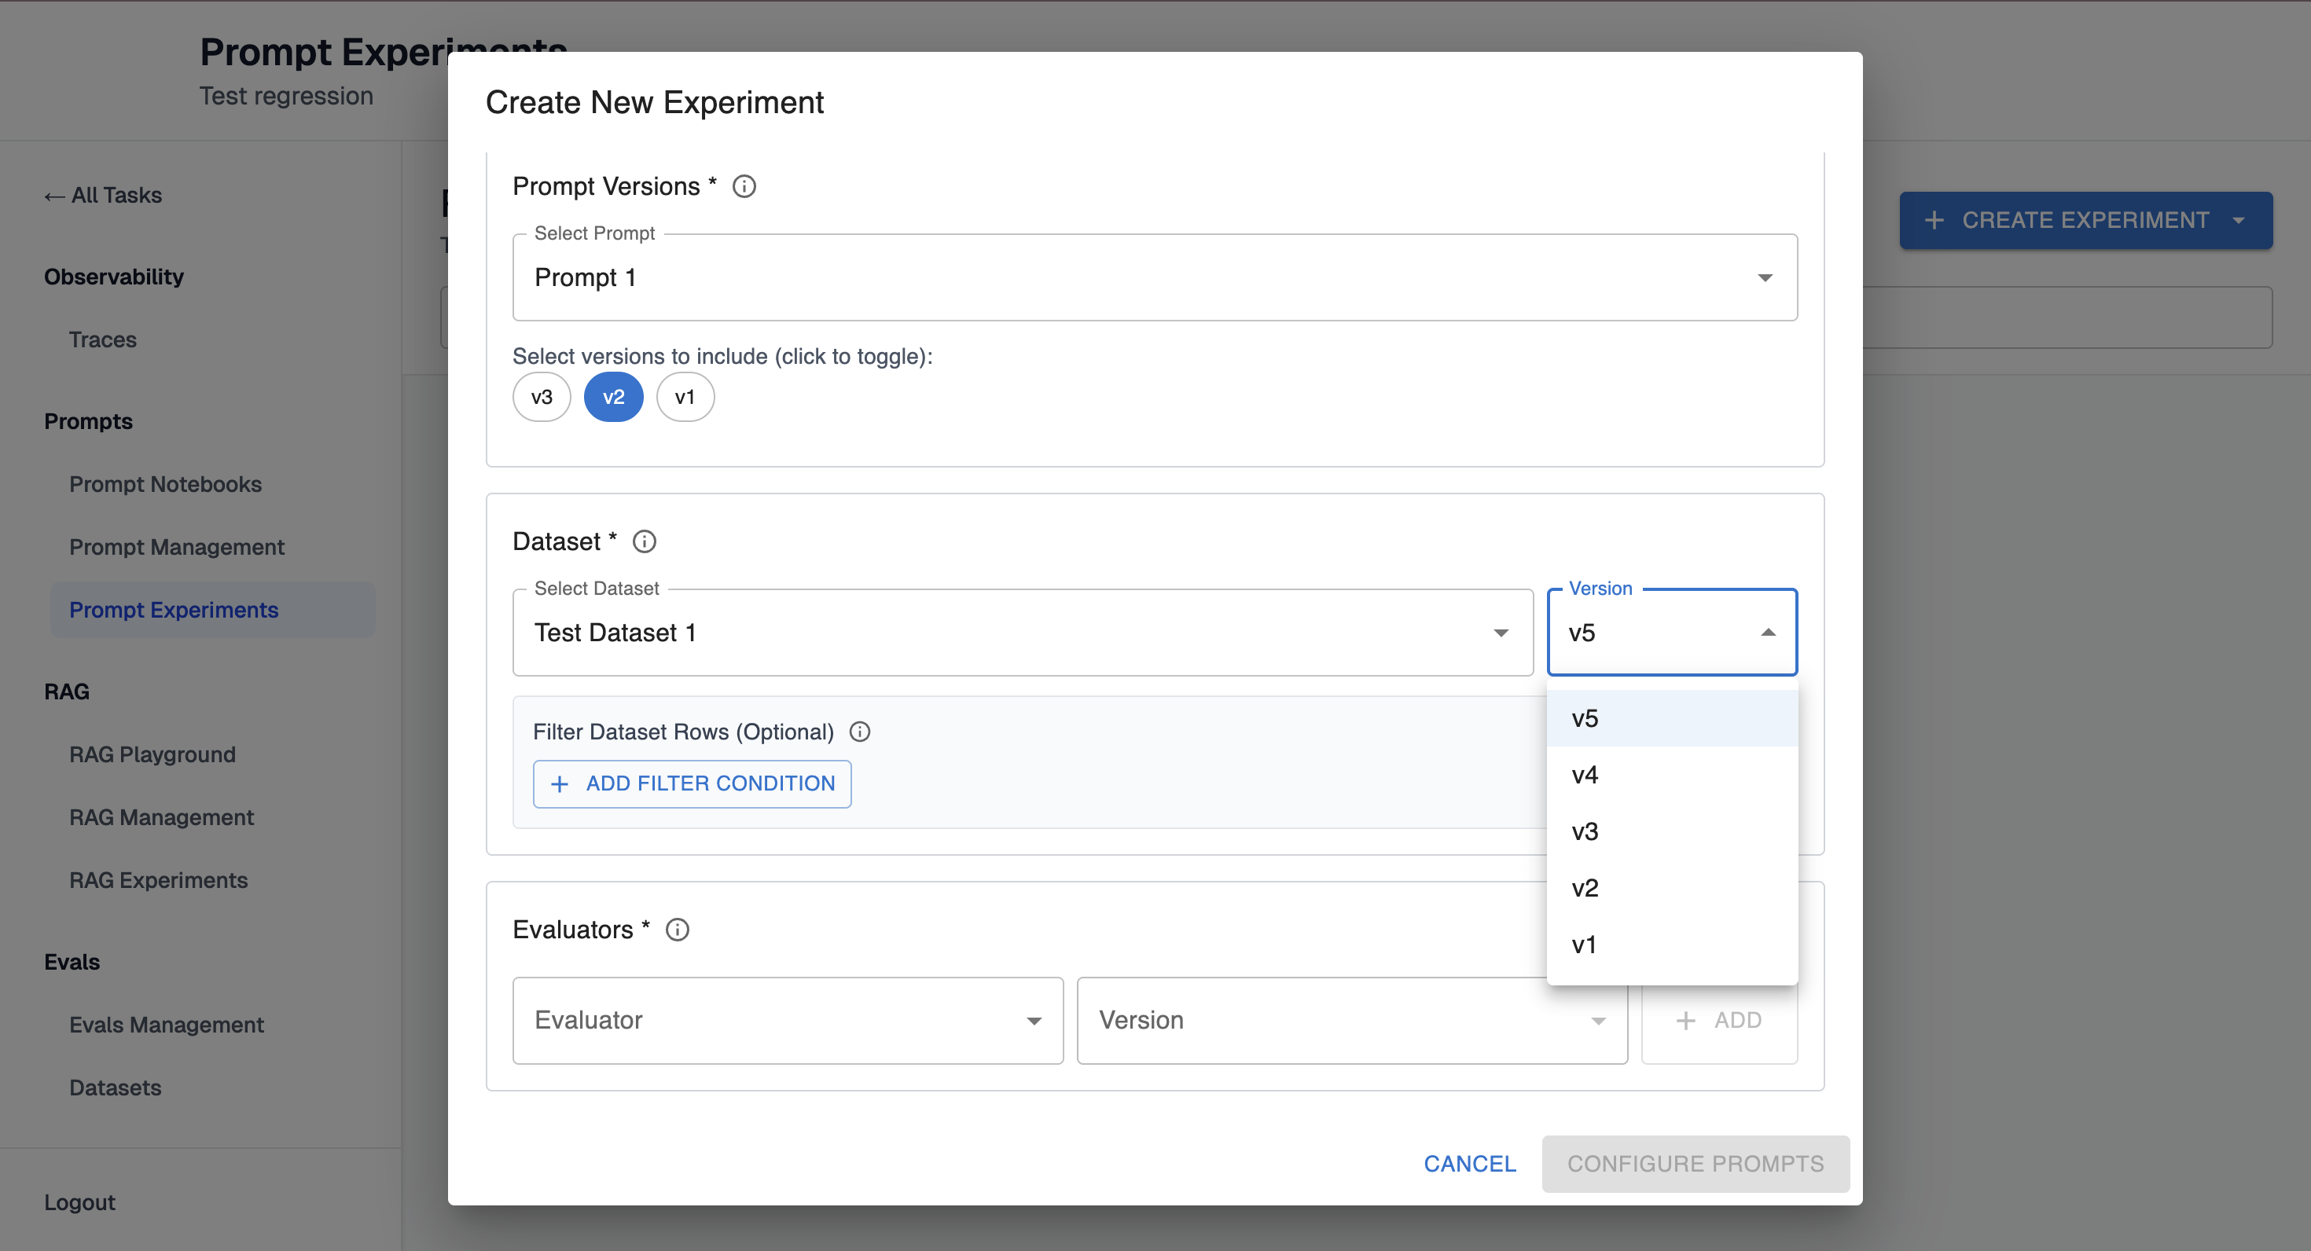2311x1251 pixels.
Task: Click the Cancel button
Action: [x=1469, y=1164]
